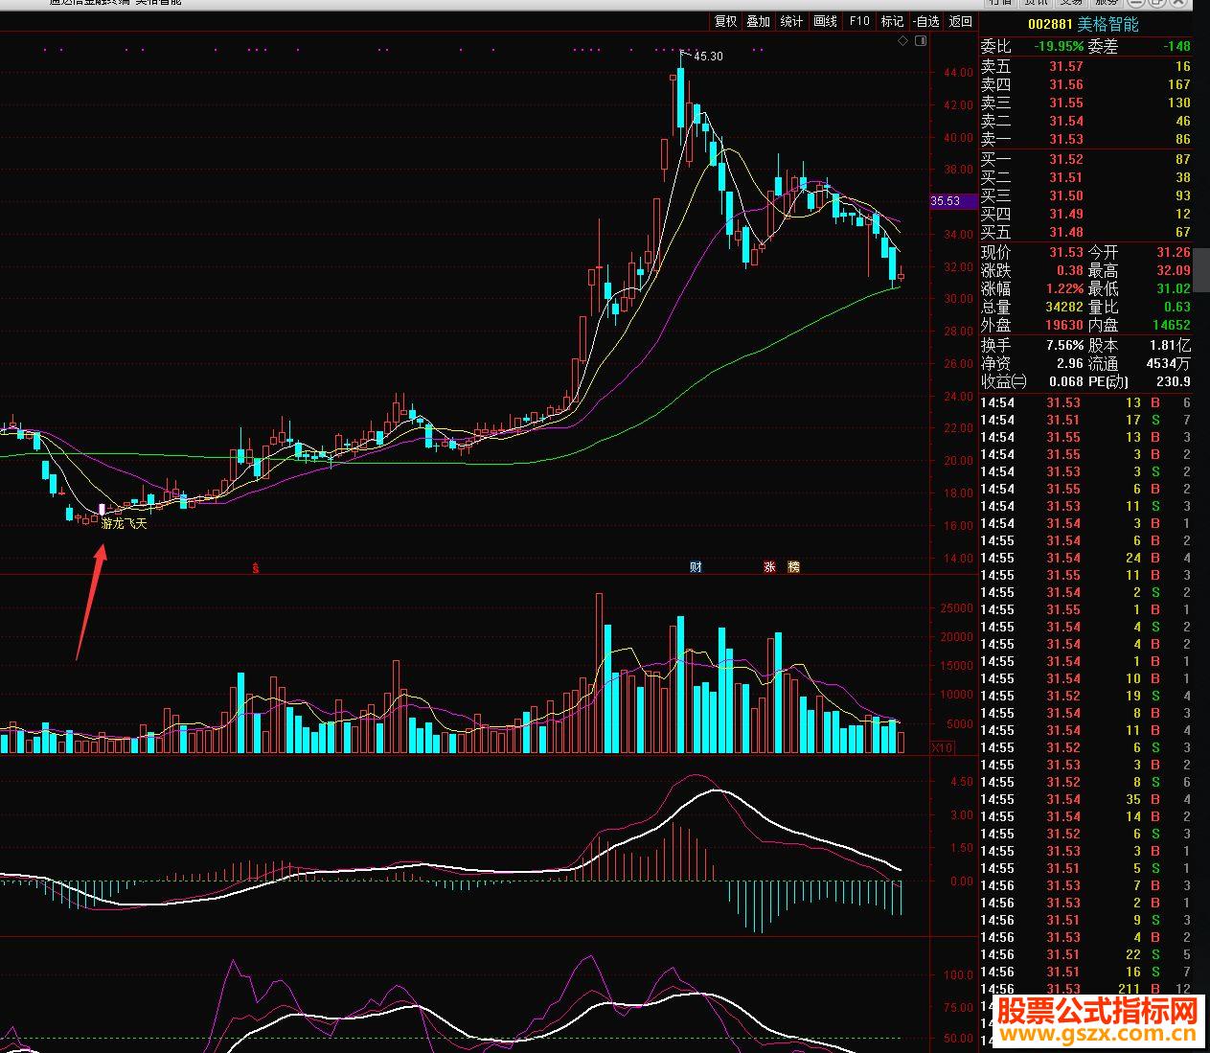1210x1053 pixels.
Task: Select the 买一 31.52 bid row
Action: click(x=1084, y=159)
